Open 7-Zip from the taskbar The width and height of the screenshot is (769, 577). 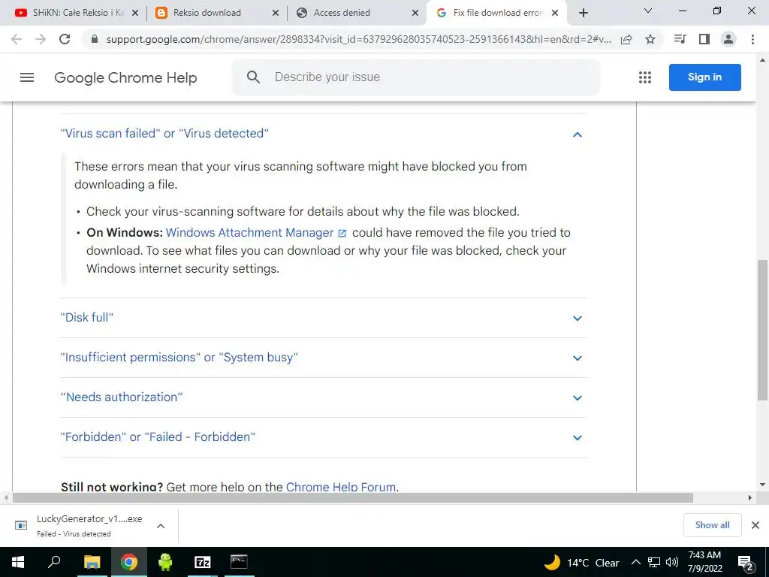coord(203,562)
